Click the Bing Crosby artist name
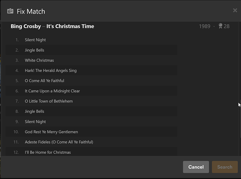This screenshot has width=241, height=179. [26, 26]
